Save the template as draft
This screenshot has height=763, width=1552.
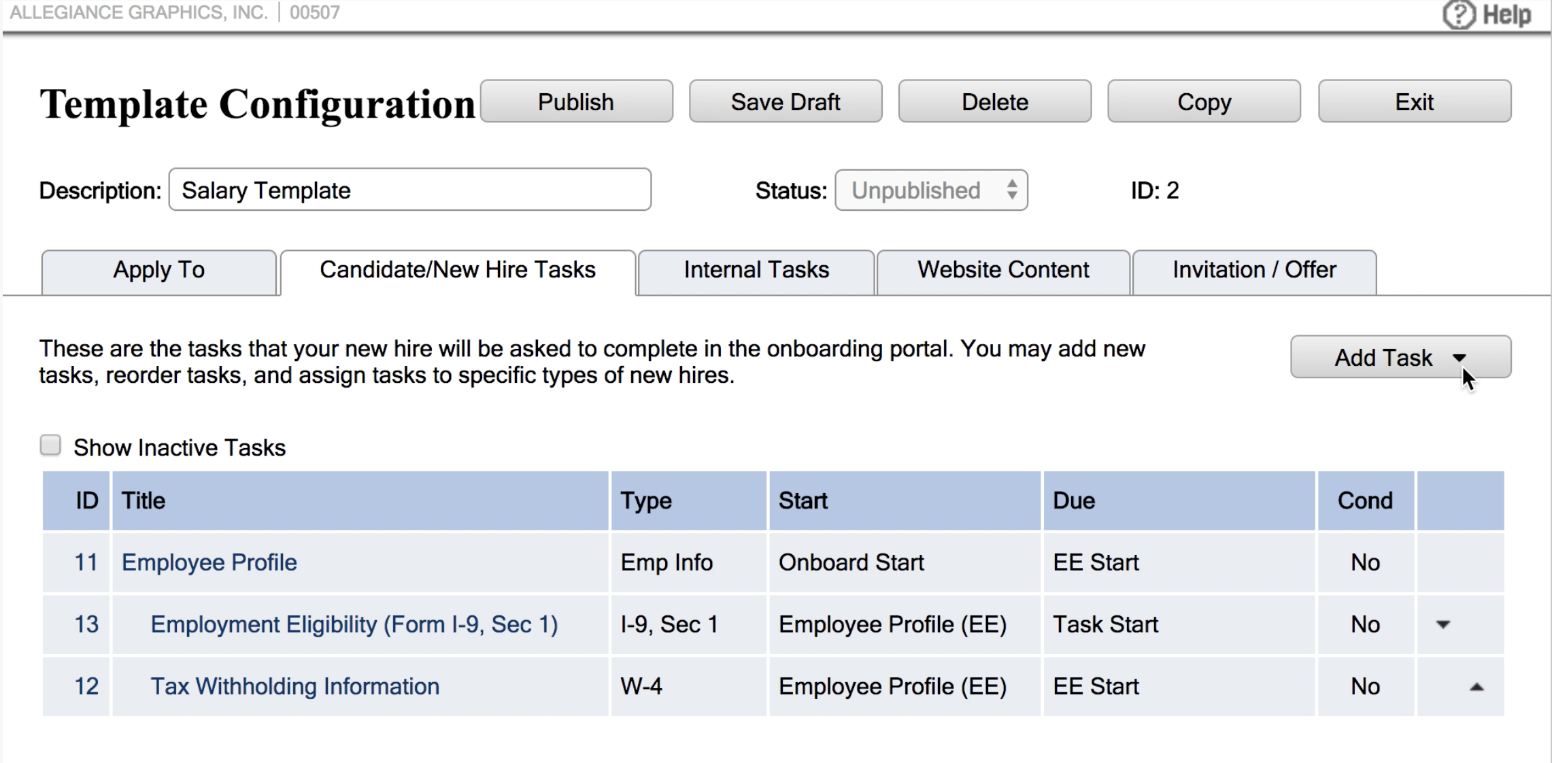tap(785, 101)
